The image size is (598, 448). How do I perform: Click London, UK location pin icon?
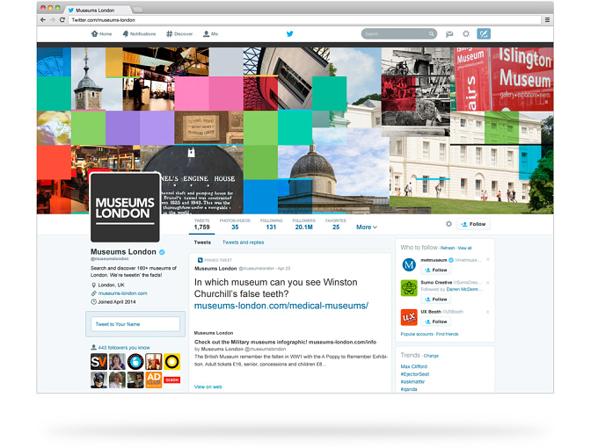[93, 285]
